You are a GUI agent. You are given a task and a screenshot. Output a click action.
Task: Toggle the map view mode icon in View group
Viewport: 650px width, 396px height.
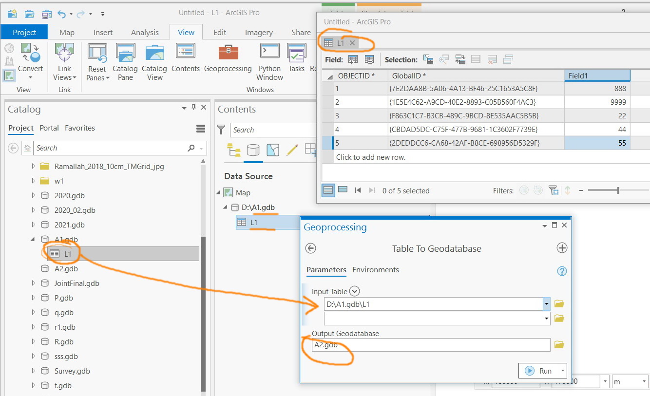pos(9,75)
